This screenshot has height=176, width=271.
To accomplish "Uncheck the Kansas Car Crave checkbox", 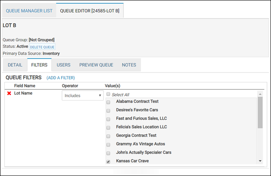I will tap(108, 161).
